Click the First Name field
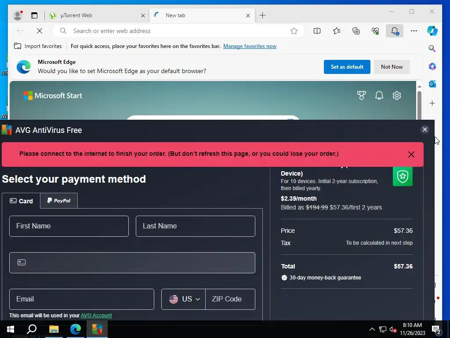This screenshot has width=450, height=338. click(x=69, y=226)
